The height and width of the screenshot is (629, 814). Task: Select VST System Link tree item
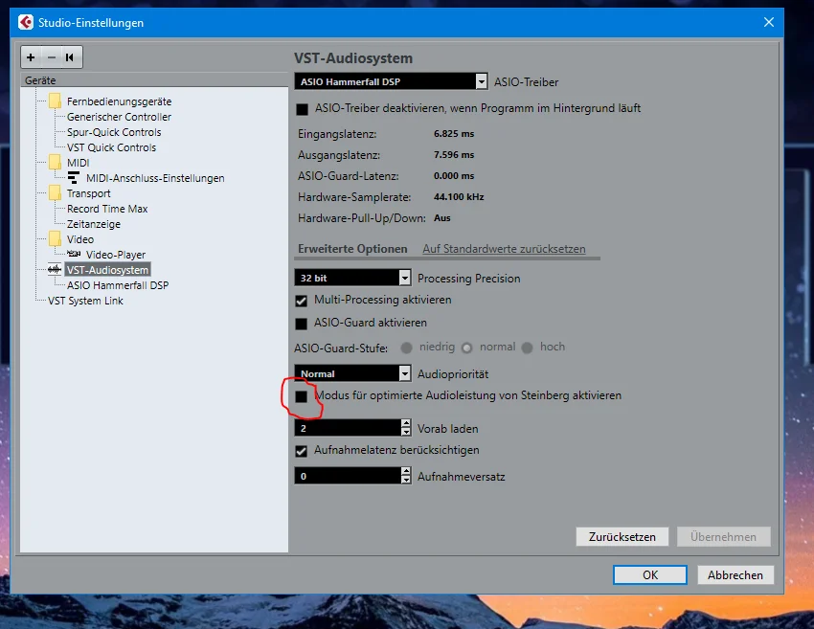coord(85,301)
